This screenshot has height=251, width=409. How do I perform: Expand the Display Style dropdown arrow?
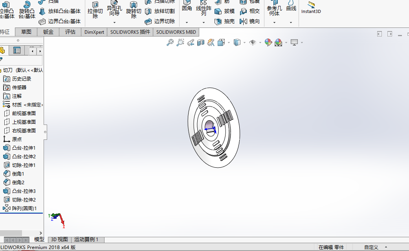[x=244, y=42]
